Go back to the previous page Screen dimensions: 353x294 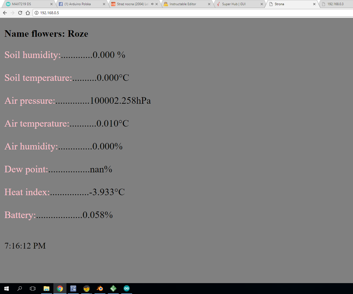coord(5,13)
